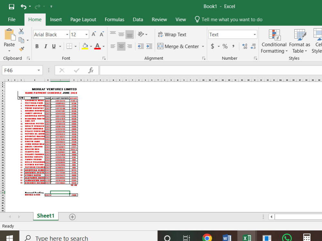Cut selection with scissors icon
This screenshot has width=322, height=241.
(x=21, y=31)
